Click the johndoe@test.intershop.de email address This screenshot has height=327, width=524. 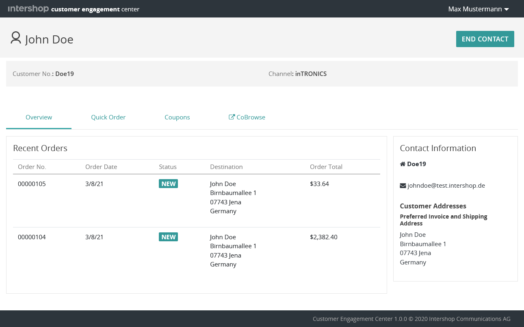[446, 186]
